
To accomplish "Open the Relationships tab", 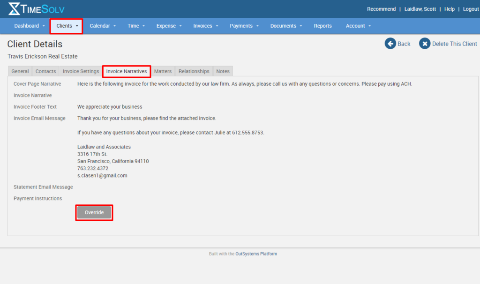I will [194, 71].
